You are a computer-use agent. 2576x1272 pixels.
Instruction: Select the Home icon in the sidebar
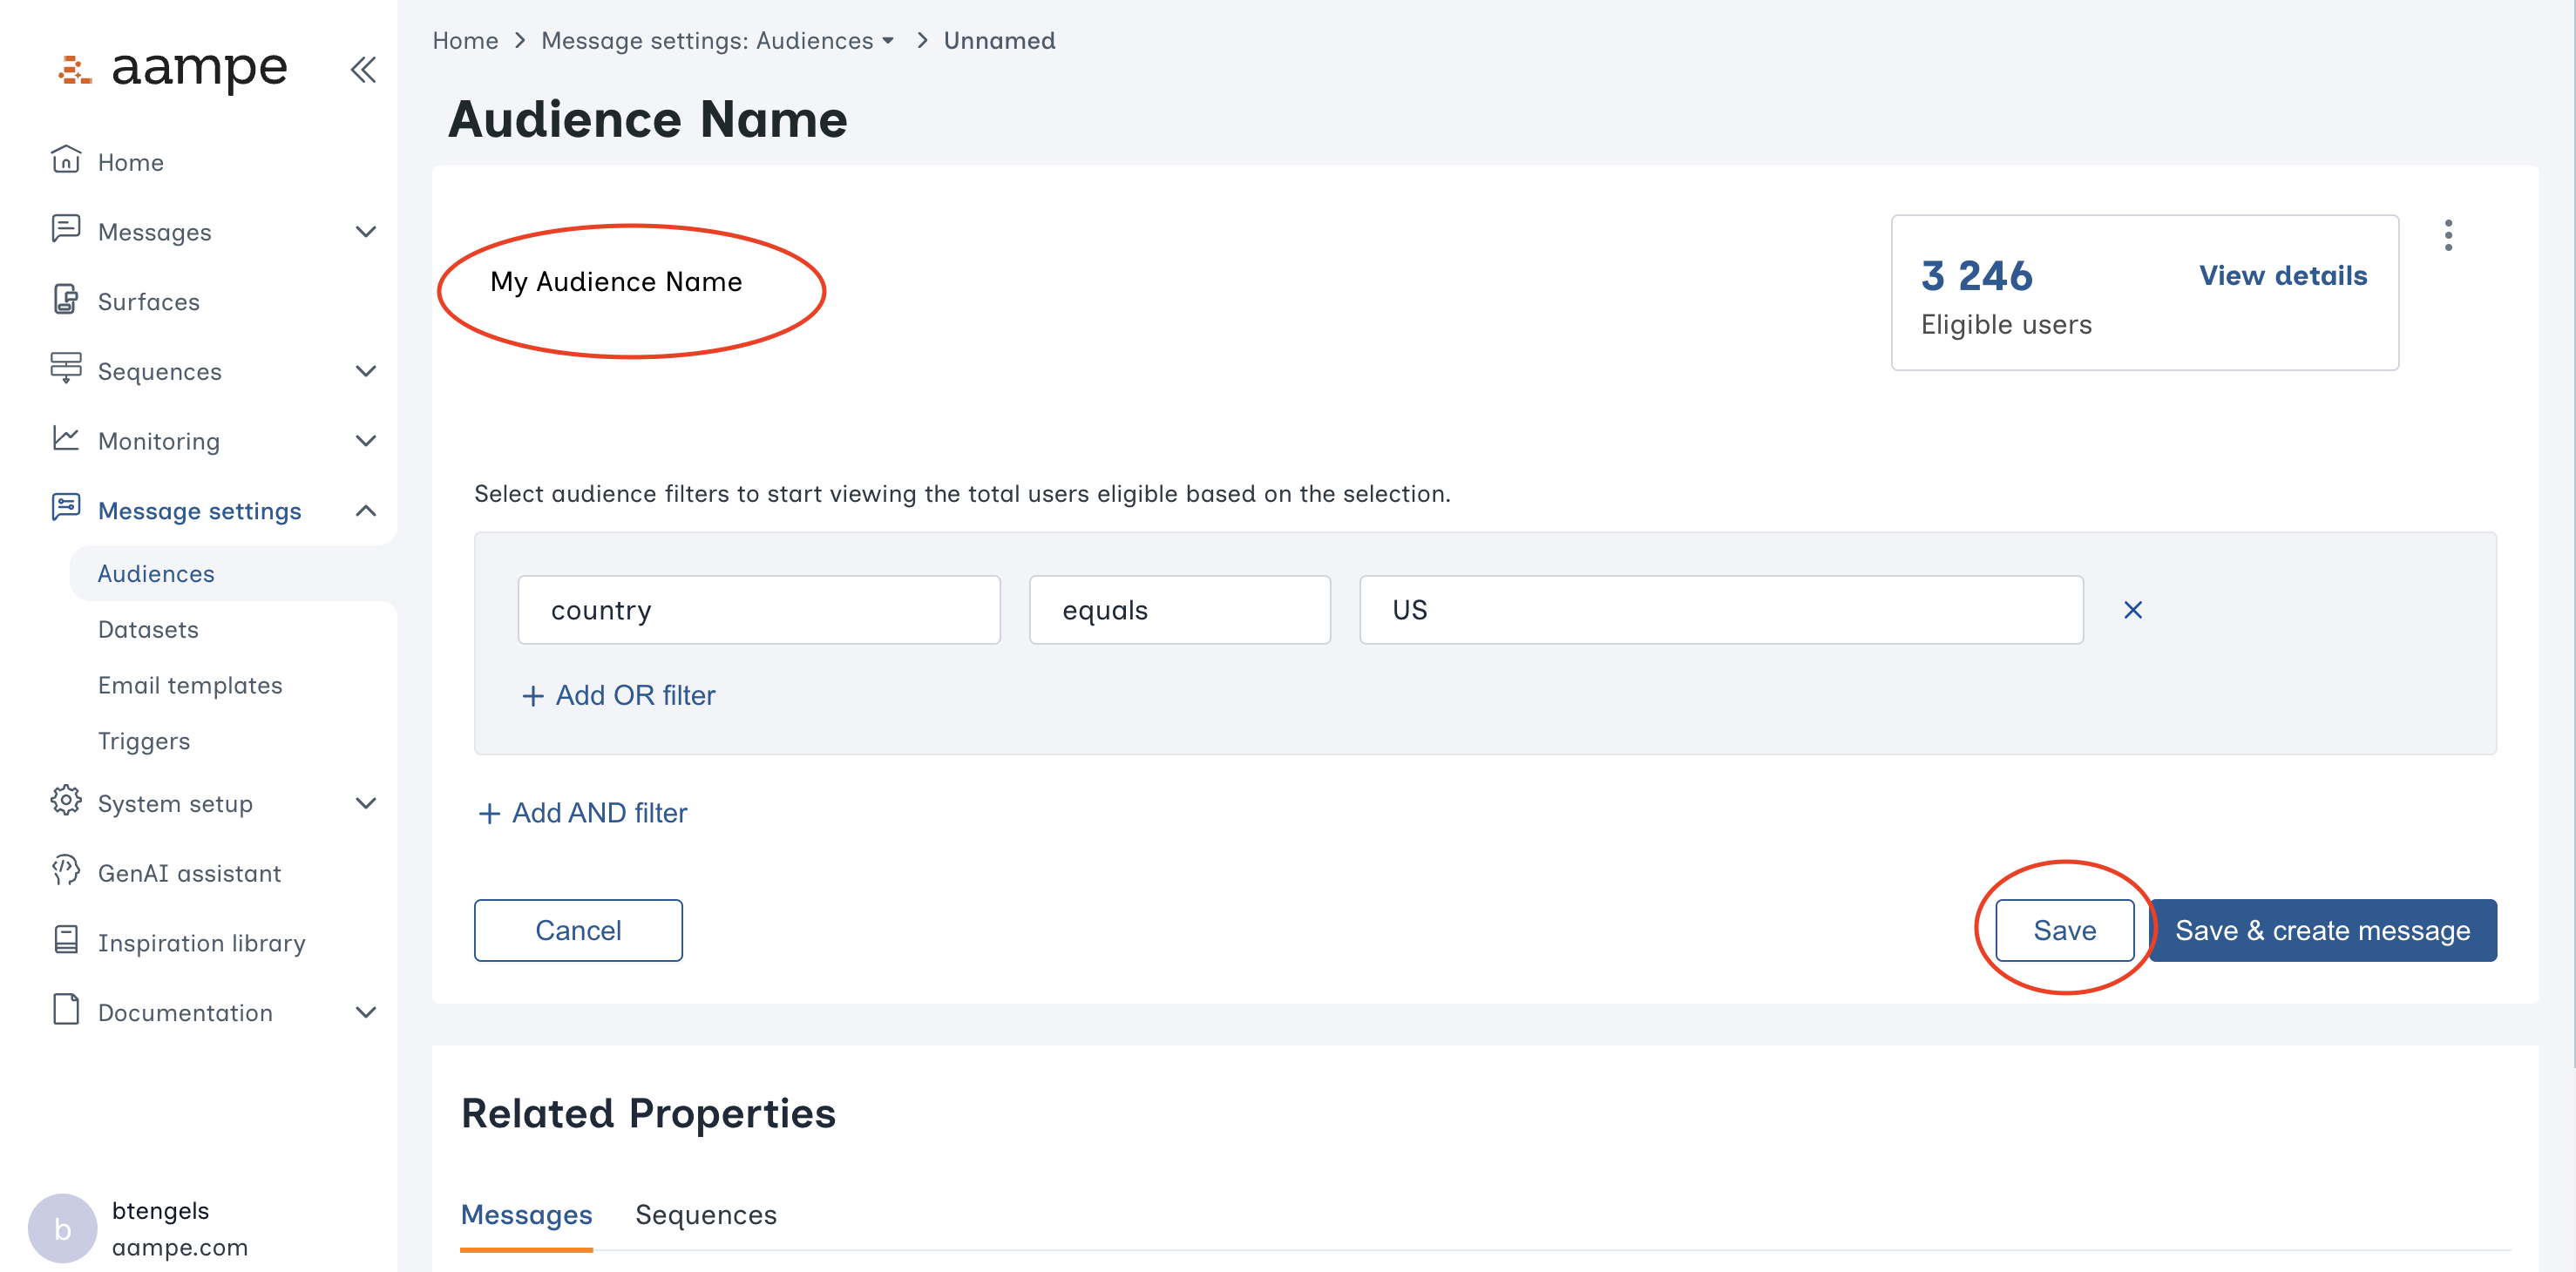point(65,160)
